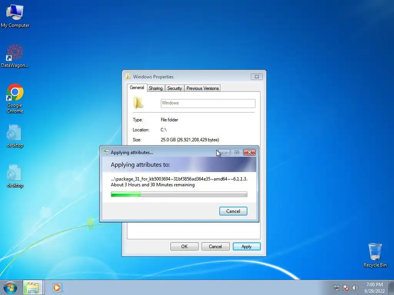Screen dimensions: 394x295
Task: Open the Previous Versions tab
Action: [x=202, y=88]
